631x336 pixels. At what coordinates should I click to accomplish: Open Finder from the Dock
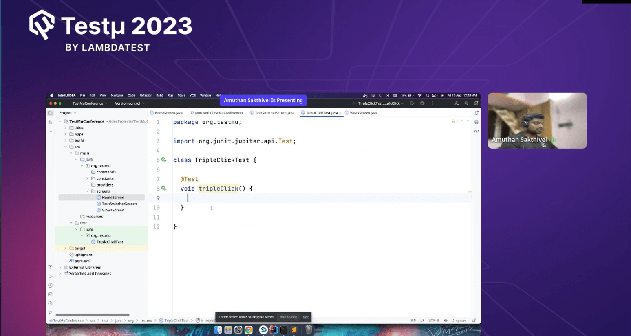(218, 330)
